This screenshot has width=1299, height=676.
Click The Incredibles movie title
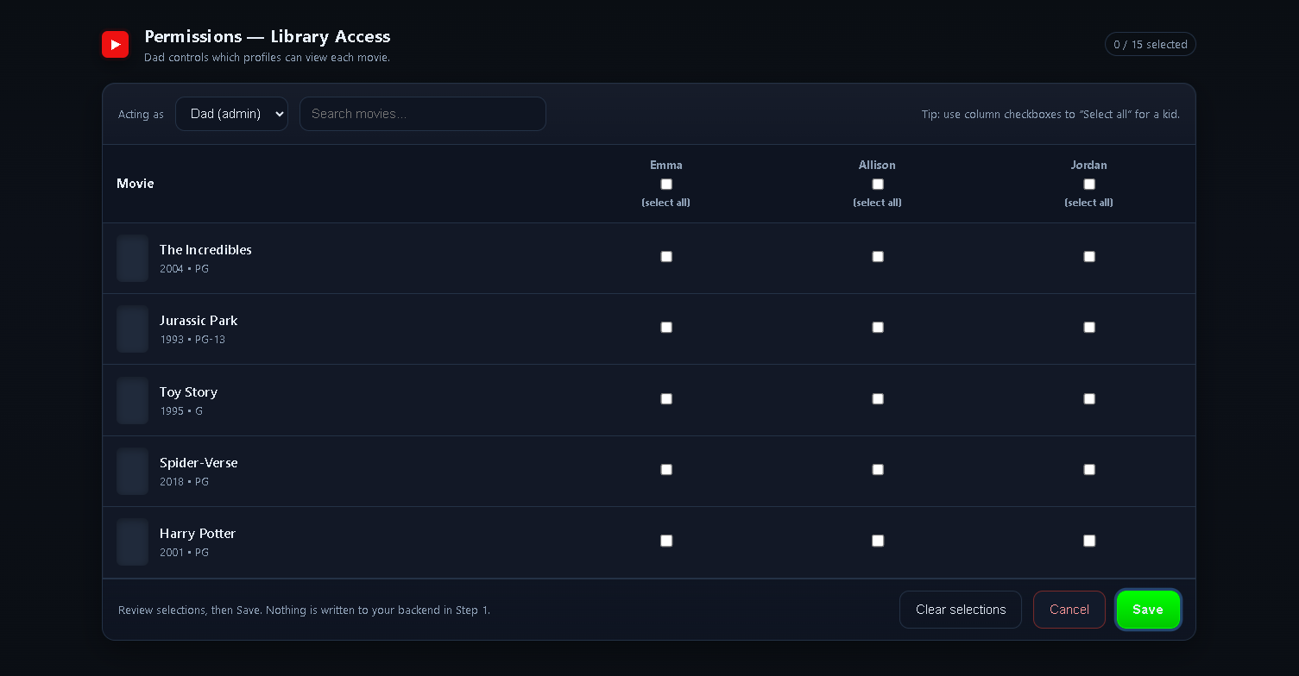tap(205, 250)
